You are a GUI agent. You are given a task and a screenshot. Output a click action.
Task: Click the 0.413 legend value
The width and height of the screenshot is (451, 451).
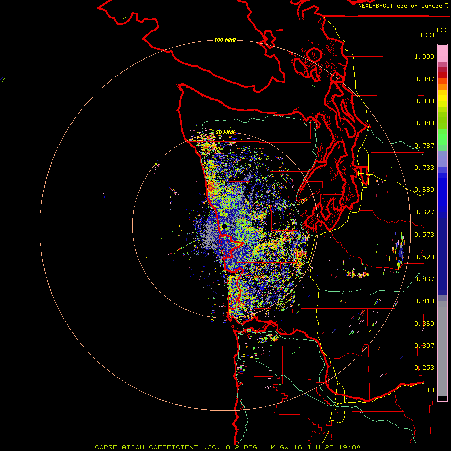click(x=424, y=301)
